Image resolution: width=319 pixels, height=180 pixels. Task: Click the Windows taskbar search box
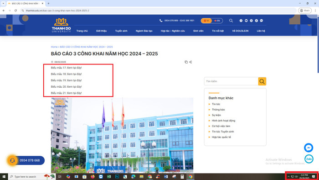[32, 177]
